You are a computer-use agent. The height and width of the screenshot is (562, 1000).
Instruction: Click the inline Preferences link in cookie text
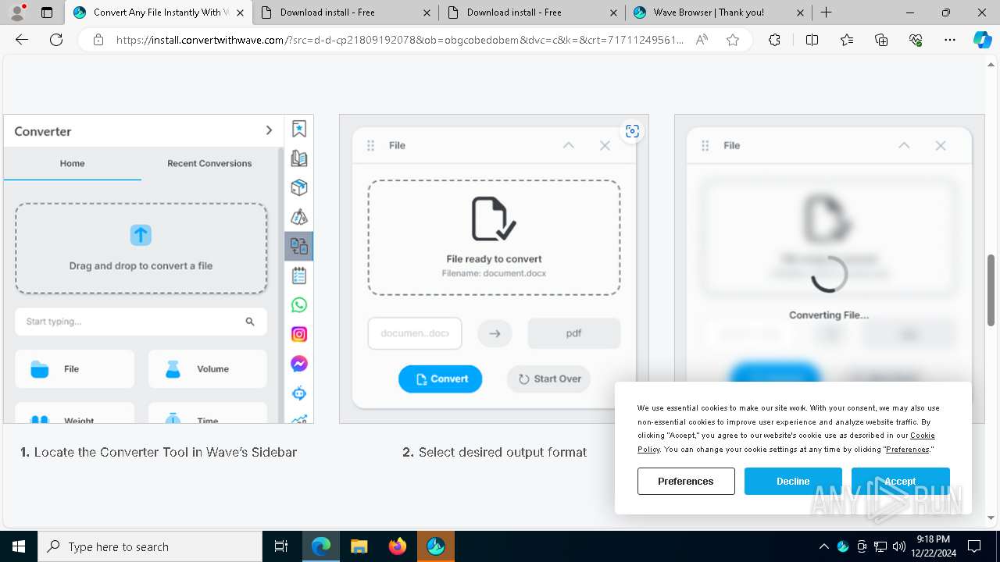pyautogui.click(x=908, y=449)
